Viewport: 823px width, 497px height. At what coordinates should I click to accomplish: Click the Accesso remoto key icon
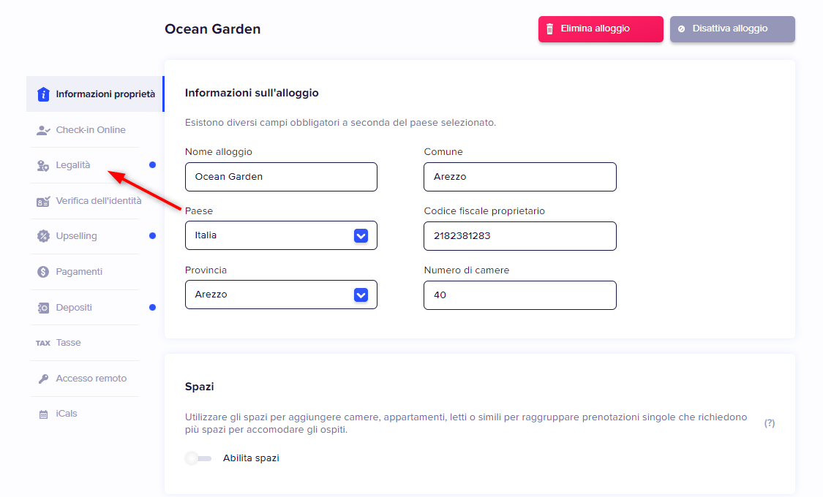(43, 379)
